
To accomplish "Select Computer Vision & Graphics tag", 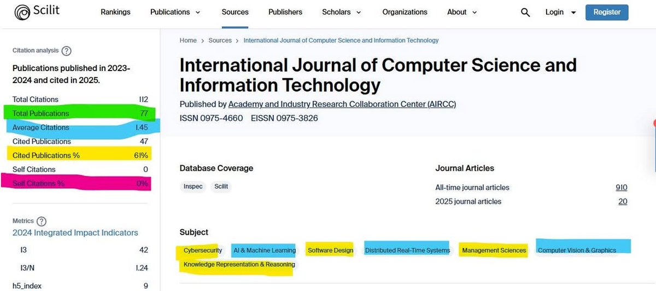I will tap(577, 251).
